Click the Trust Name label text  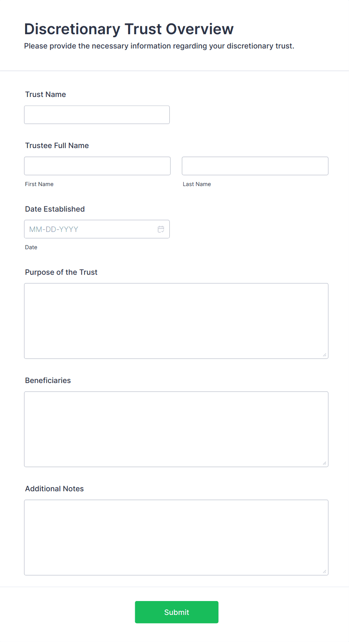tap(45, 94)
